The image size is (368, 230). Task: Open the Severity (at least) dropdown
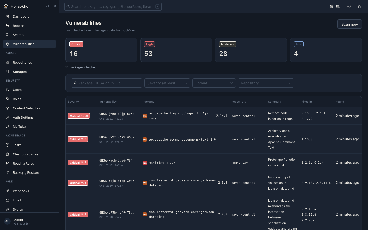coord(167,83)
